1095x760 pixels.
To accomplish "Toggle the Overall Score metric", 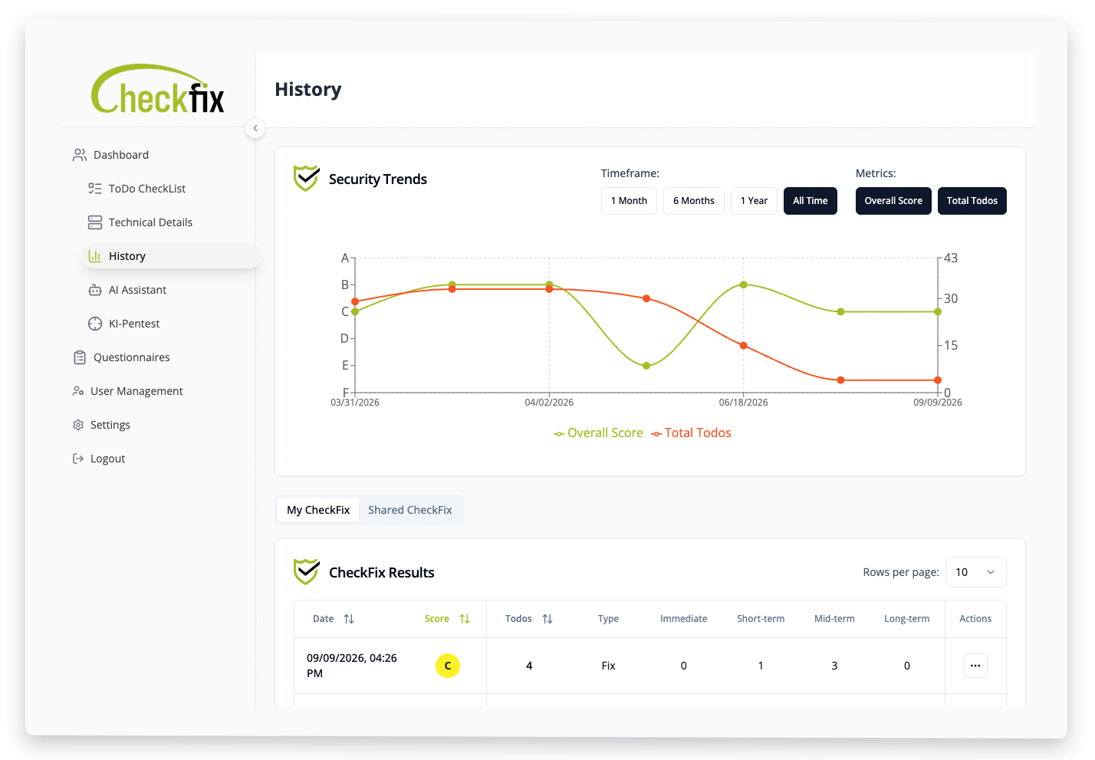I will [893, 201].
